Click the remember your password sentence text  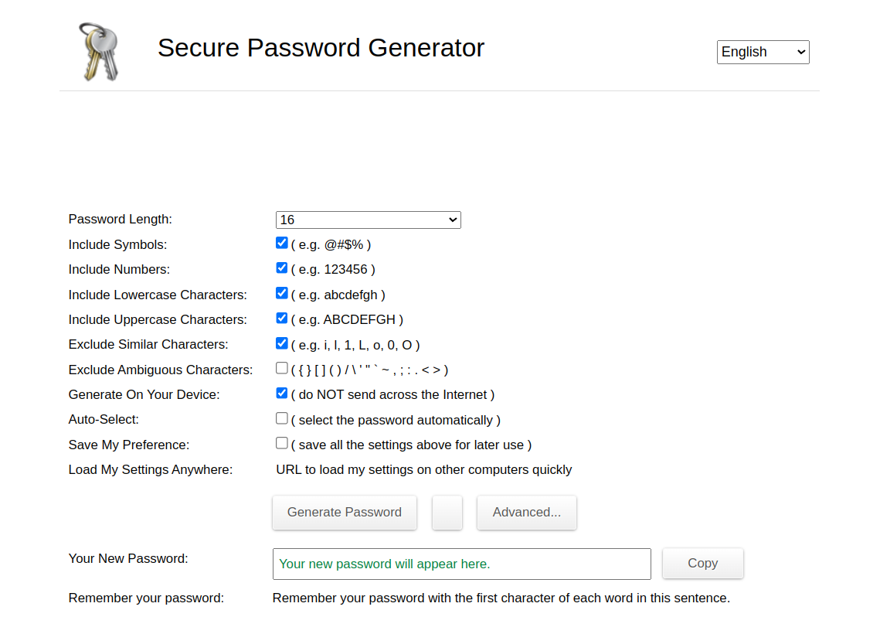501,598
